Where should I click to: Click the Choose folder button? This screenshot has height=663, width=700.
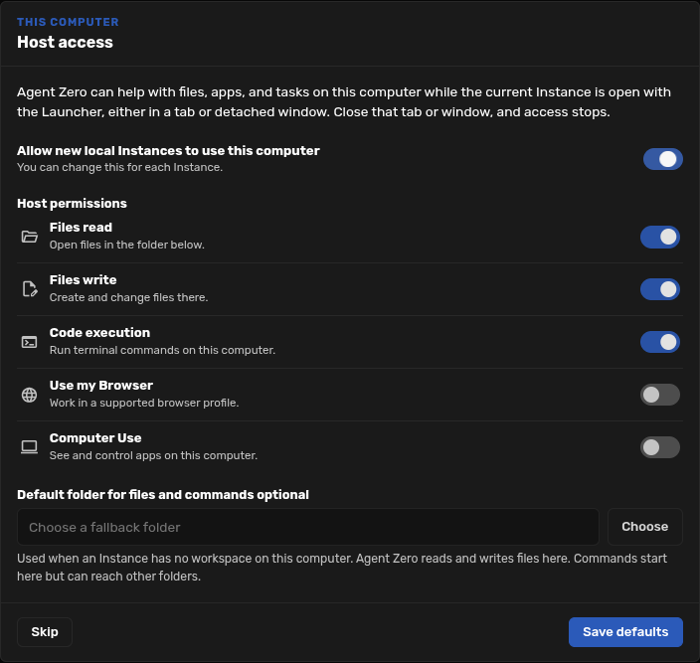[x=644, y=527]
